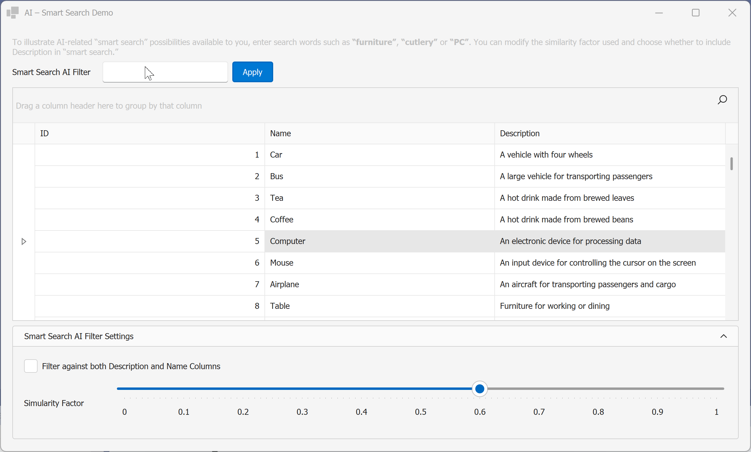Click the ID cell of the Car row
The image size is (751, 452).
pos(150,155)
